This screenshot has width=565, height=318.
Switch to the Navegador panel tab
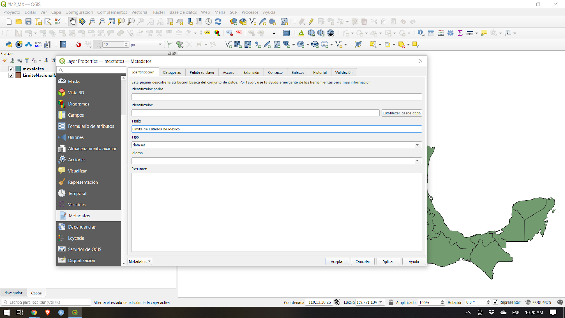point(13,293)
